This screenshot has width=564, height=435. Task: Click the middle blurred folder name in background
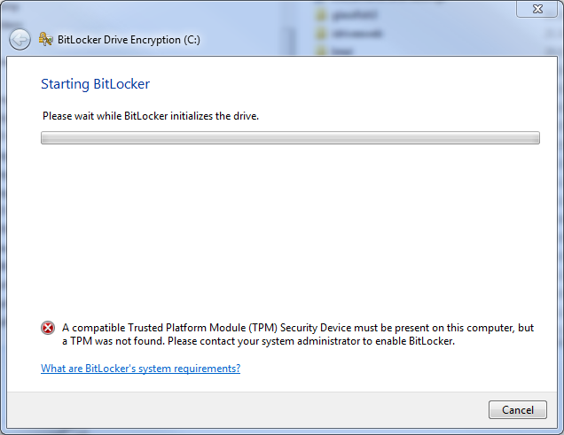click(x=356, y=34)
